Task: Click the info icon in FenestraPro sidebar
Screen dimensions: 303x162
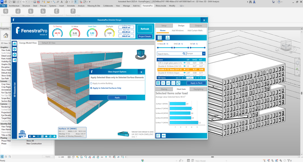Action: [x=14, y=55]
